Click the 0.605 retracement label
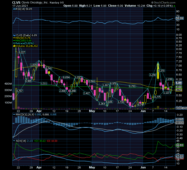 (x=109, y=102)
